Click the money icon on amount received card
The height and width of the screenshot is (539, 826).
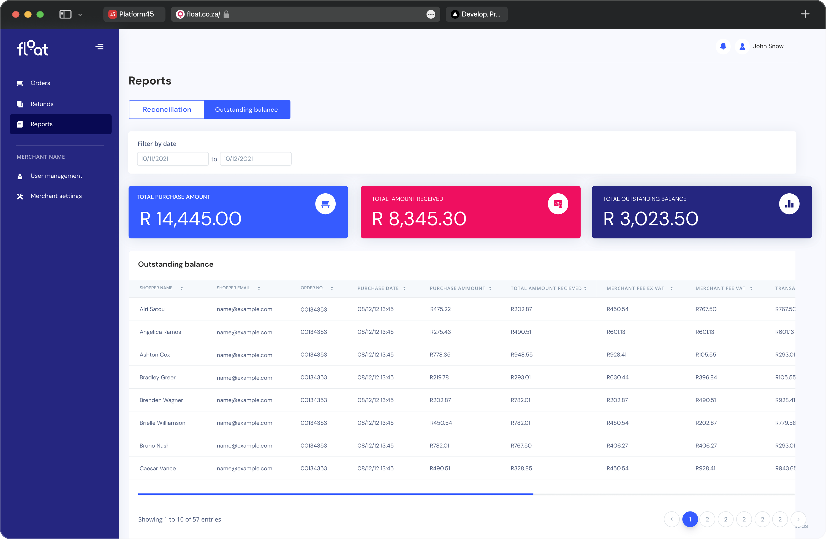click(x=558, y=204)
